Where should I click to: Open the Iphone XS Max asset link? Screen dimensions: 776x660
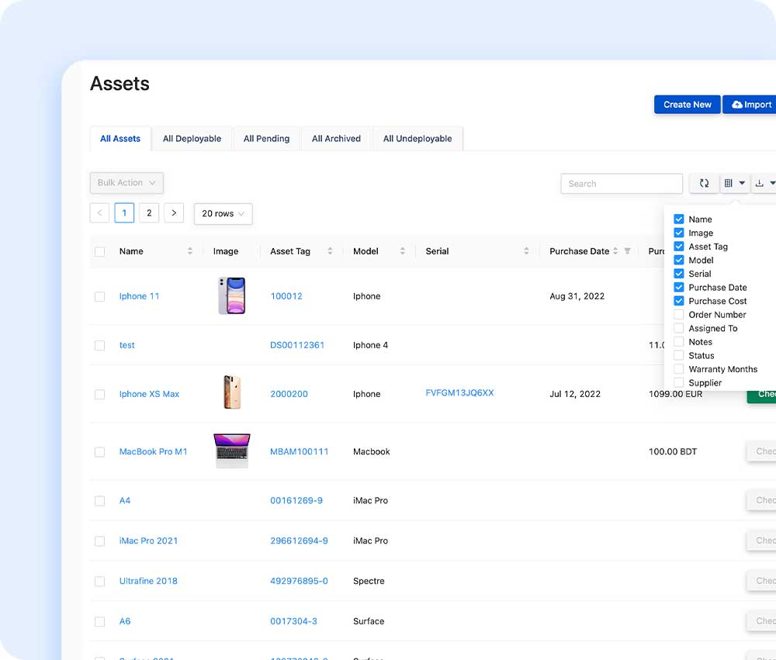point(149,394)
